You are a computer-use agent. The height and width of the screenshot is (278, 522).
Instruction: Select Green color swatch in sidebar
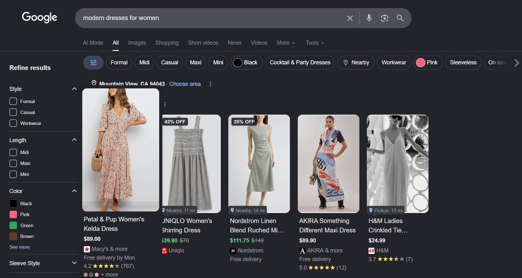point(13,225)
